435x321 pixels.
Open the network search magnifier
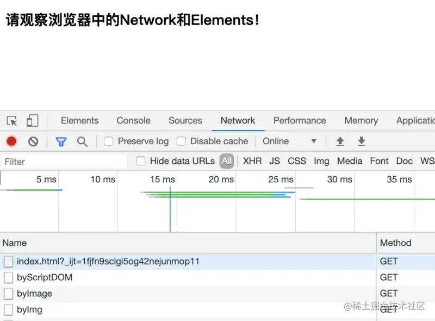[x=82, y=141]
